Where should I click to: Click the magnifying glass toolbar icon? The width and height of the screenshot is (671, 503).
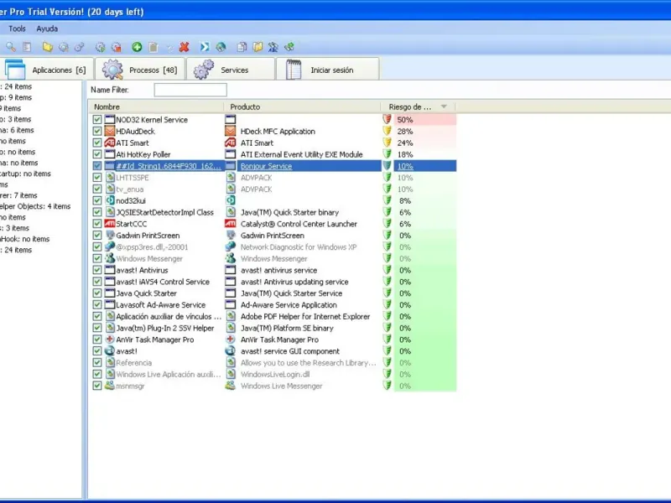(11, 47)
